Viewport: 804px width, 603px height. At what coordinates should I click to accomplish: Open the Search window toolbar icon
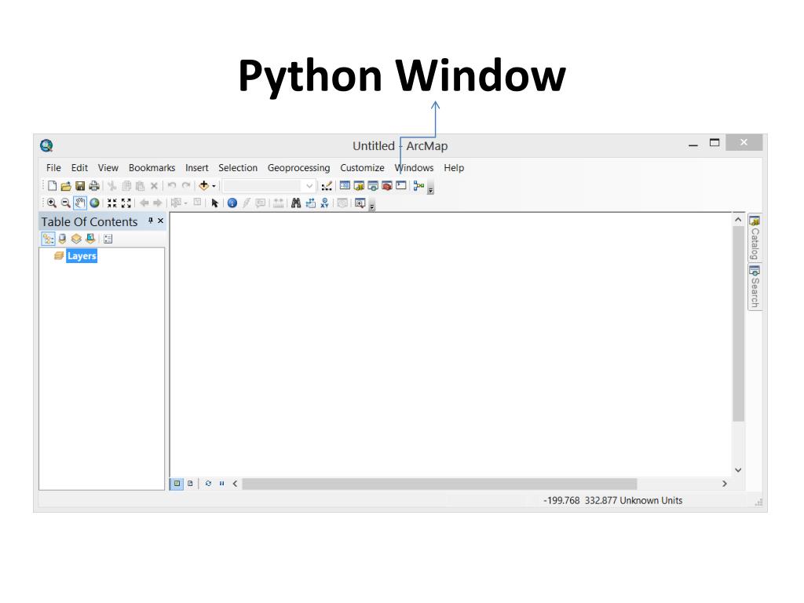pyautogui.click(x=373, y=185)
